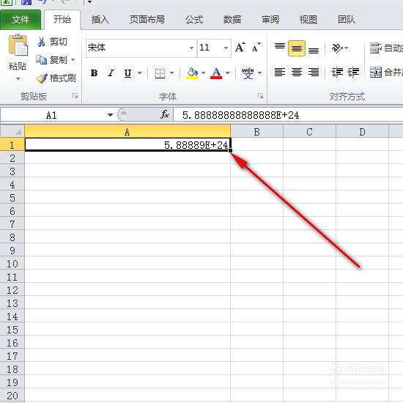Select column A header
Image resolution: width=403 pixels, height=403 pixels.
(x=127, y=131)
